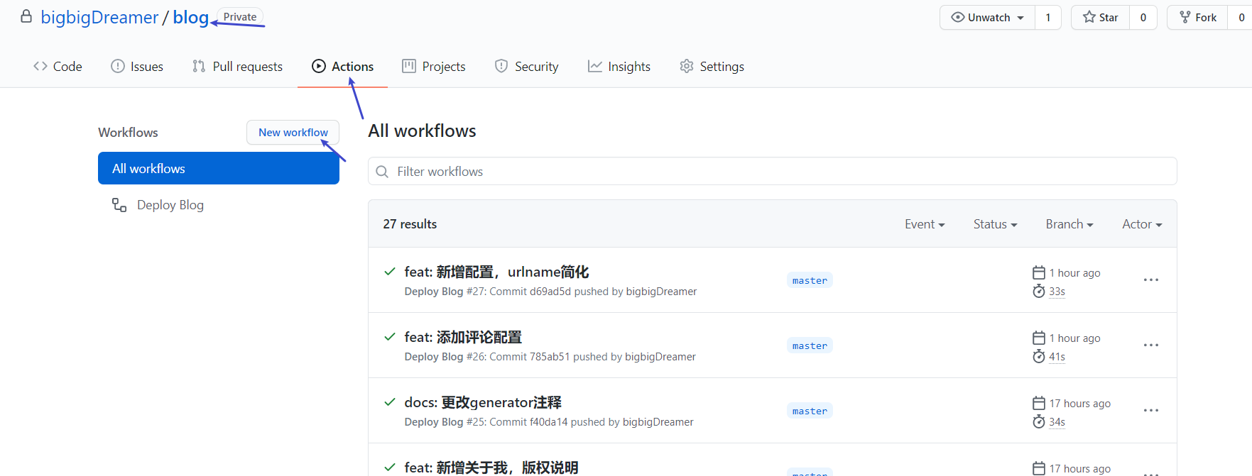This screenshot has width=1252, height=476.
Task: Click the All workflows heading
Action: click(x=422, y=131)
